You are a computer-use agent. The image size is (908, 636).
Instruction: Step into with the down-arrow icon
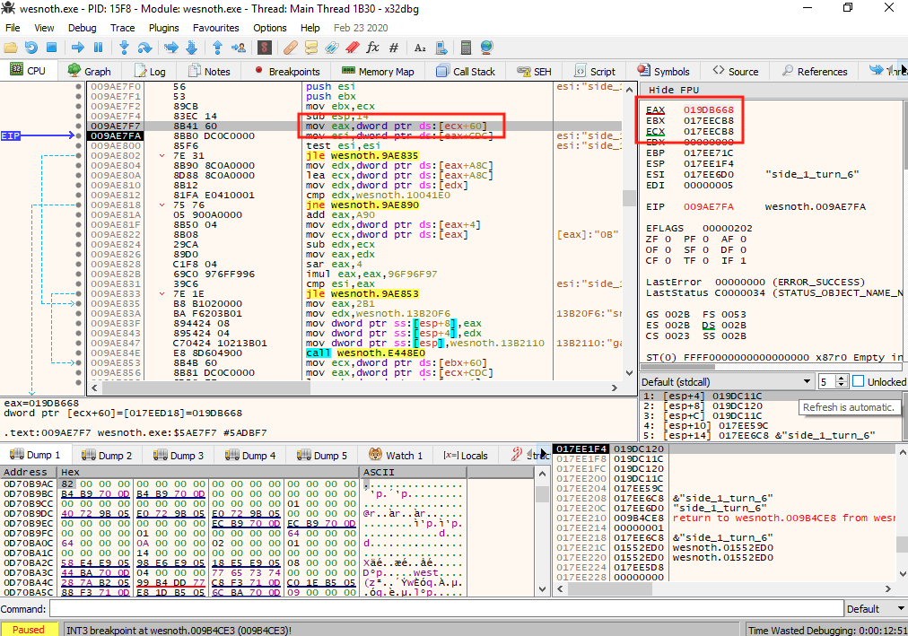click(124, 48)
